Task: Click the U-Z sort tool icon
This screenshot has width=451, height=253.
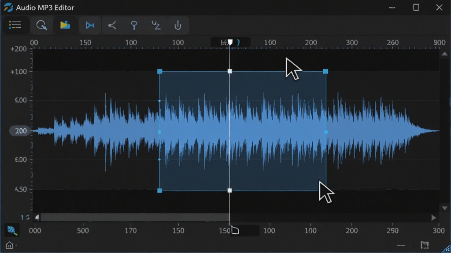Action: coord(156,25)
